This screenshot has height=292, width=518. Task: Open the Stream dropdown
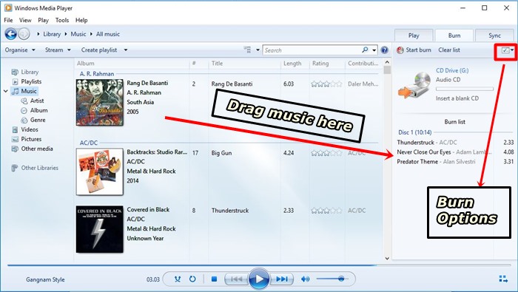[58, 50]
